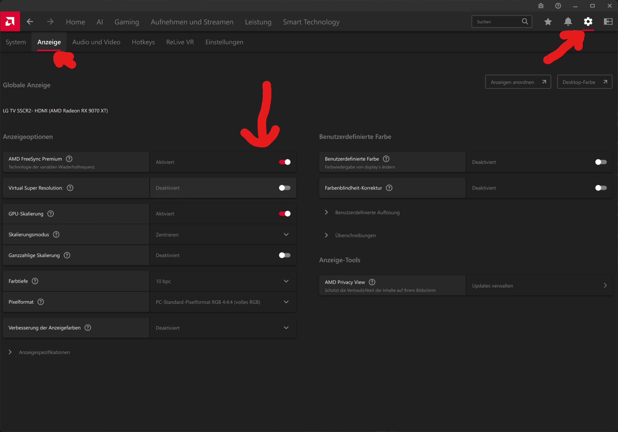Viewport: 618px width, 432px height.
Task: Switch to the Hotkeys tab
Action: [x=143, y=42]
